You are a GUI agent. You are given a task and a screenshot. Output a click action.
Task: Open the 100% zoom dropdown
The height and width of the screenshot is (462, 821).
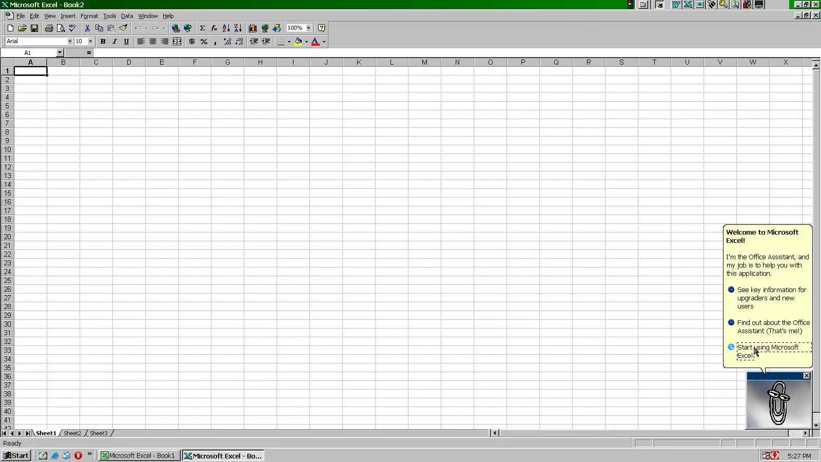[308, 28]
